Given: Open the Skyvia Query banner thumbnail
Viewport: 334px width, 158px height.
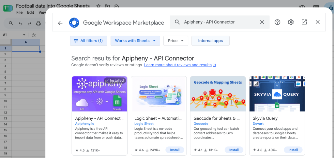Looking at the screenshot, I should [x=277, y=94].
